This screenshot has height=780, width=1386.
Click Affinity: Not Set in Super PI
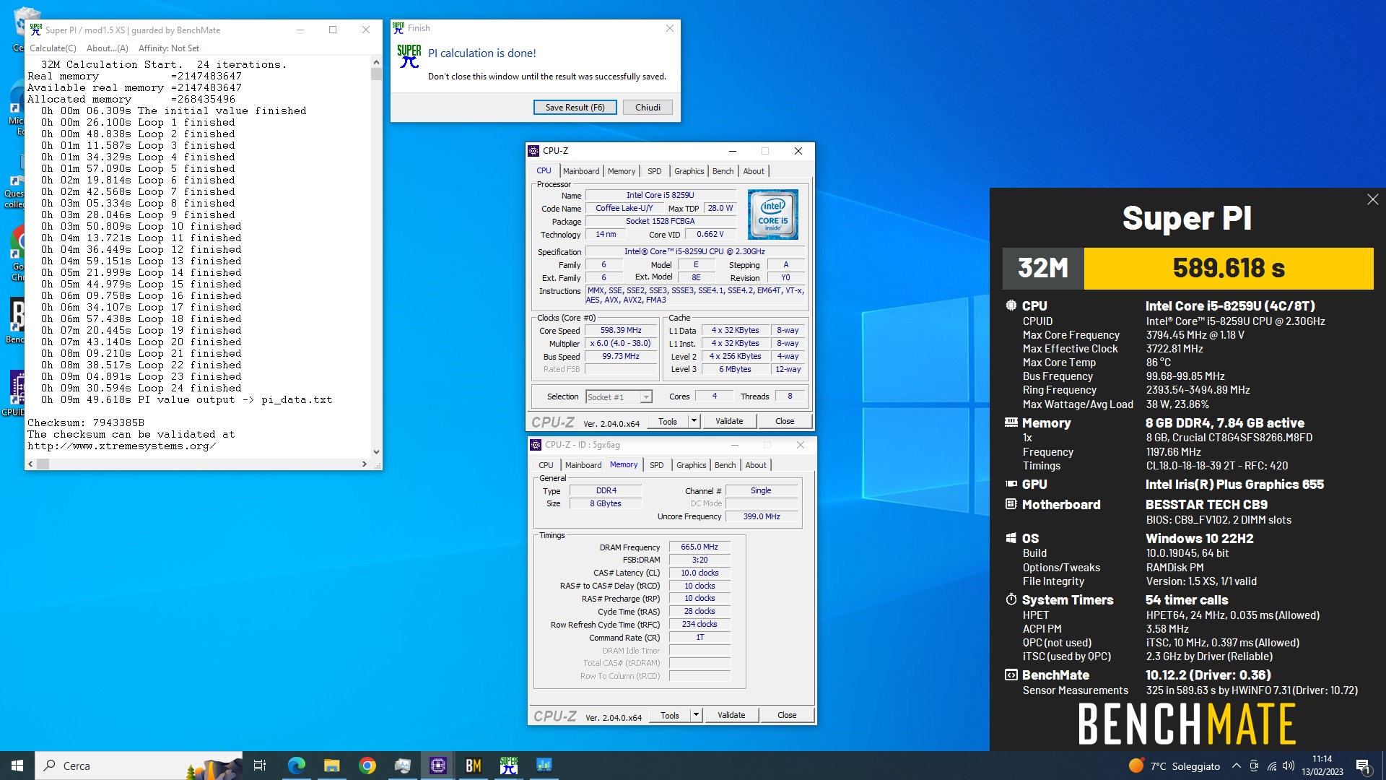(x=169, y=48)
